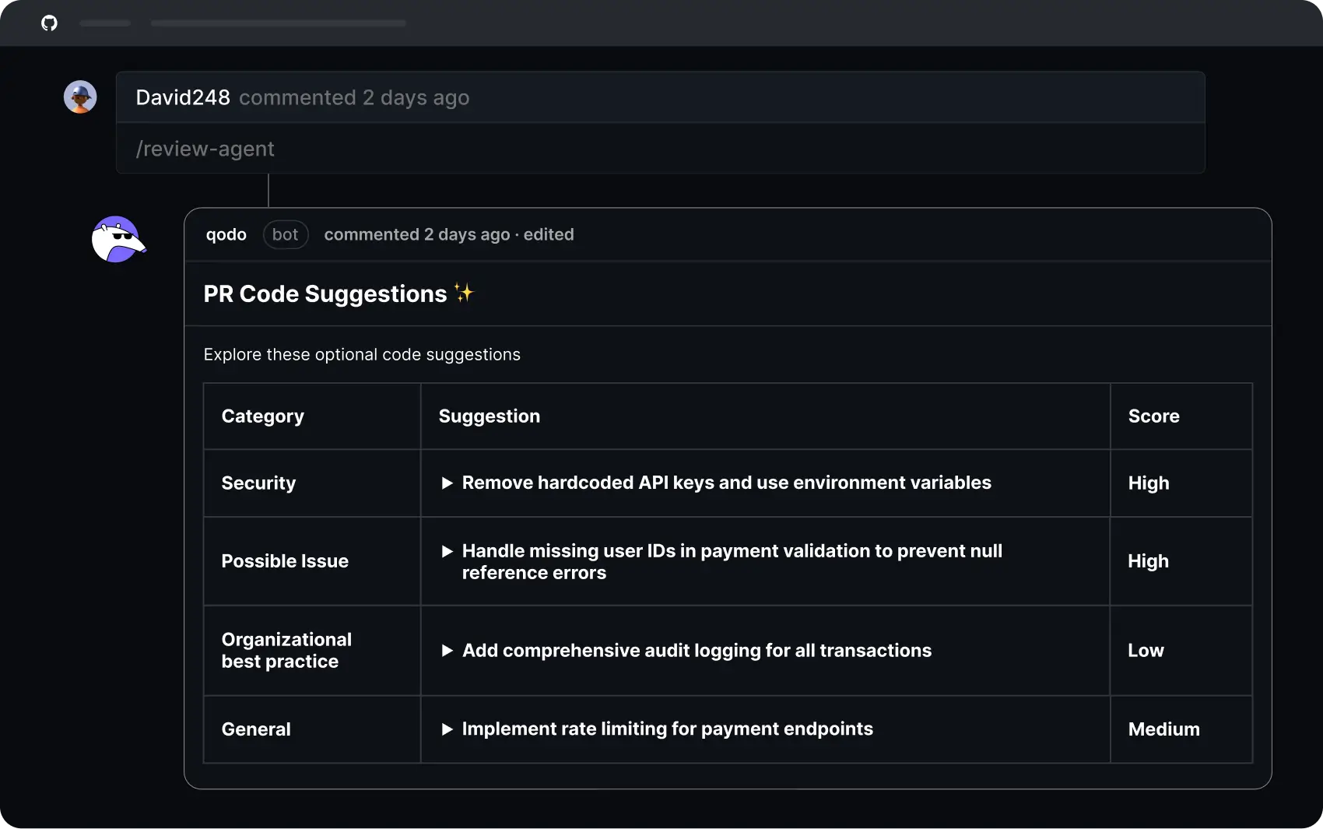The width and height of the screenshot is (1323, 829).
Task: Expand the hardcoded API keys suggestion
Action: point(447,483)
